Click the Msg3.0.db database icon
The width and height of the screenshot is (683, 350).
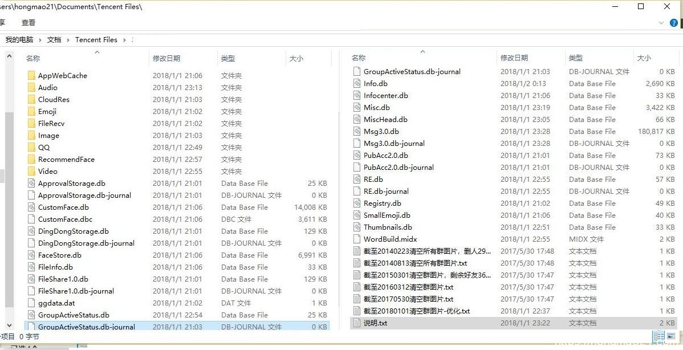click(x=357, y=132)
